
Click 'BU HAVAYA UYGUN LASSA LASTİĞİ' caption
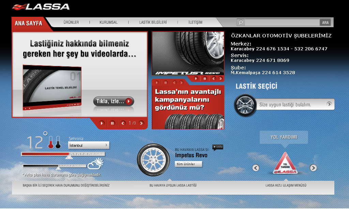(x=173, y=185)
